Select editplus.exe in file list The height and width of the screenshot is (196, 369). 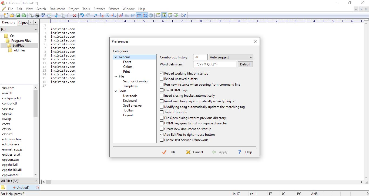(x=11, y=144)
